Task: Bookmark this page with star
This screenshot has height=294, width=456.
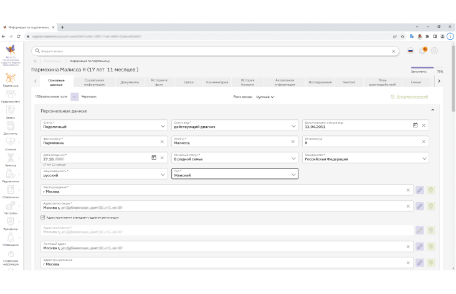Action: pyautogui.click(x=402, y=36)
